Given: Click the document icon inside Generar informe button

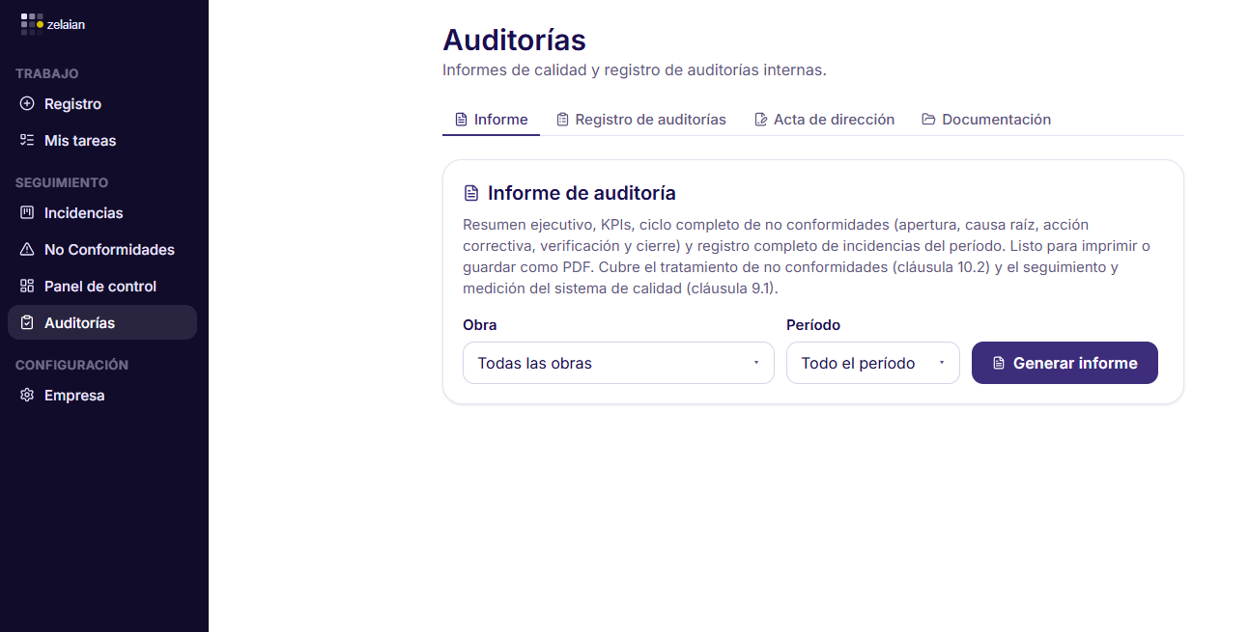Looking at the screenshot, I should pyautogui.click(x=999, y=364).
